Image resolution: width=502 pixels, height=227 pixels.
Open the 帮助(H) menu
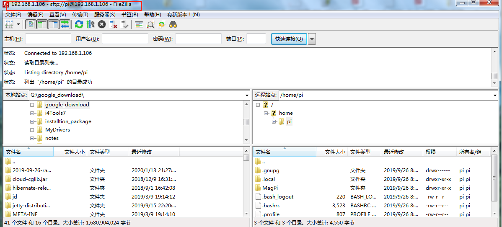click(153, 15)
